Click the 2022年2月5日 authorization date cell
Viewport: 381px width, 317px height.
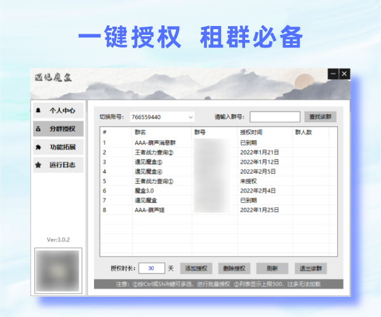pyautogui.click(x=258, y=171)
